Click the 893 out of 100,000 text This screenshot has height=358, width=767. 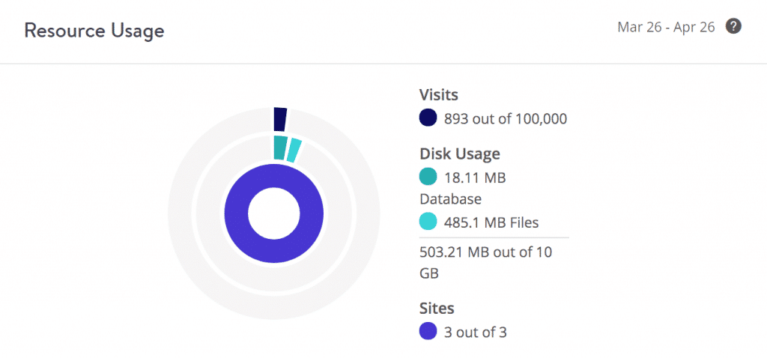tap(505, 118)
